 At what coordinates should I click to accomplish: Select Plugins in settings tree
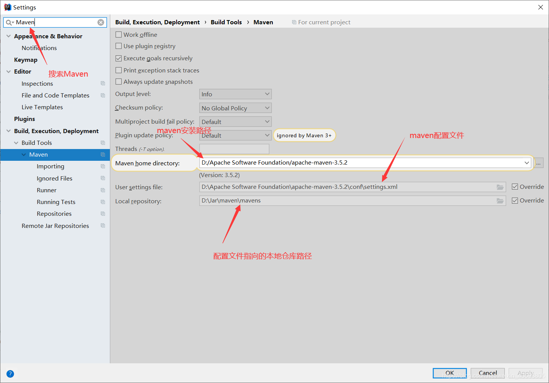coord(25,119)
